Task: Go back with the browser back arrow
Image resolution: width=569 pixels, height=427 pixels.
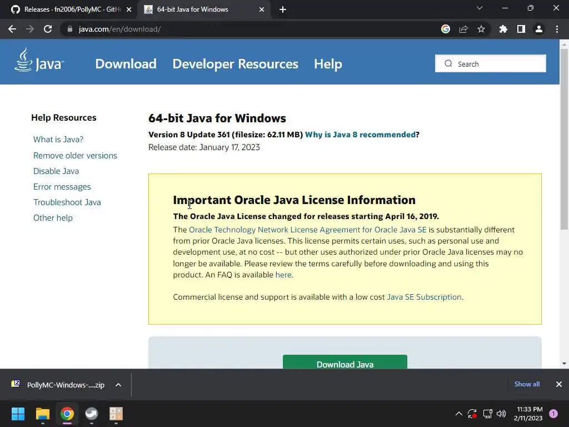Action: tap(12, 29)
